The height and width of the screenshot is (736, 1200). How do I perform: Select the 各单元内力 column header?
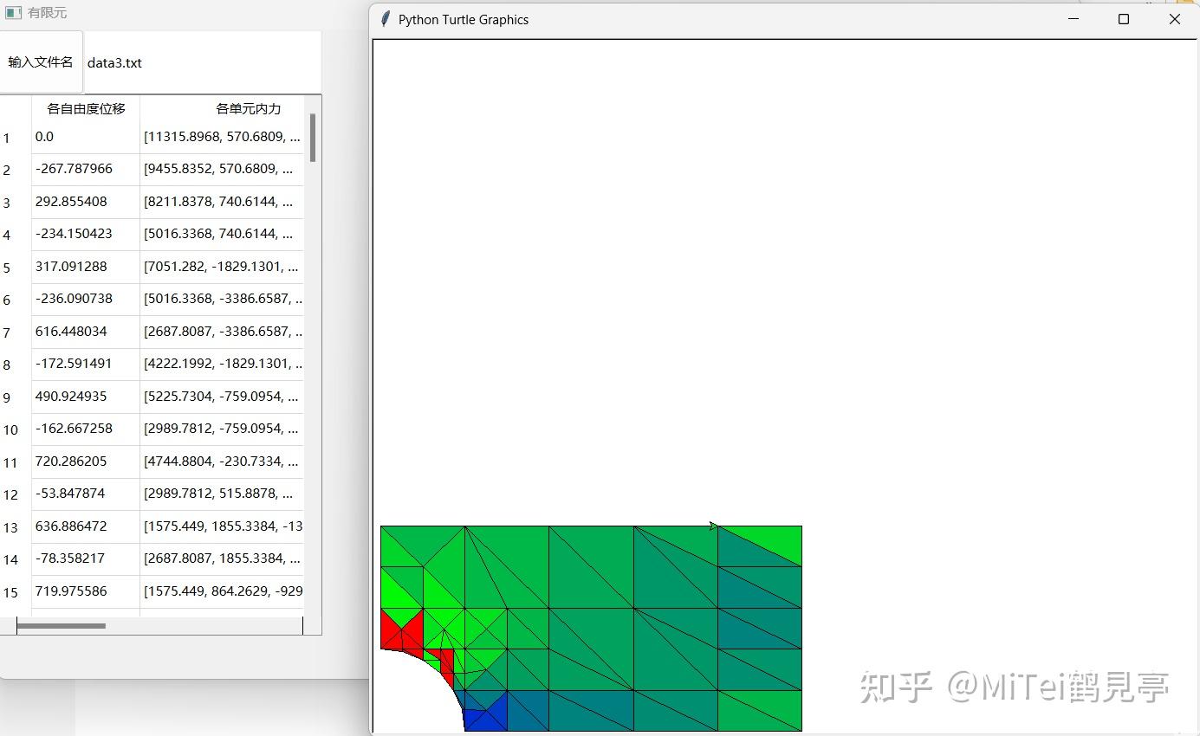[x=222, y=108]
